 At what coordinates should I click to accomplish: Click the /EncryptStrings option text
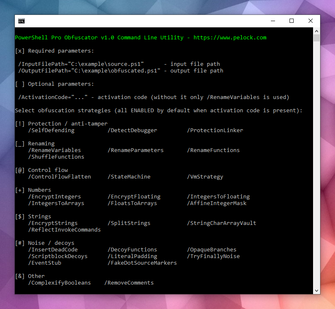tap(53, 223)
